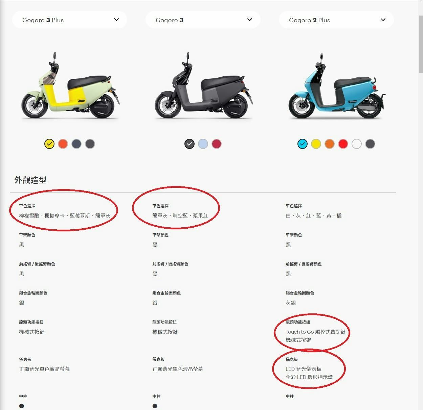Select the dark gray swatch under Gogoro 3 Plus
The image size is (423, 410).
click(90, 144)
